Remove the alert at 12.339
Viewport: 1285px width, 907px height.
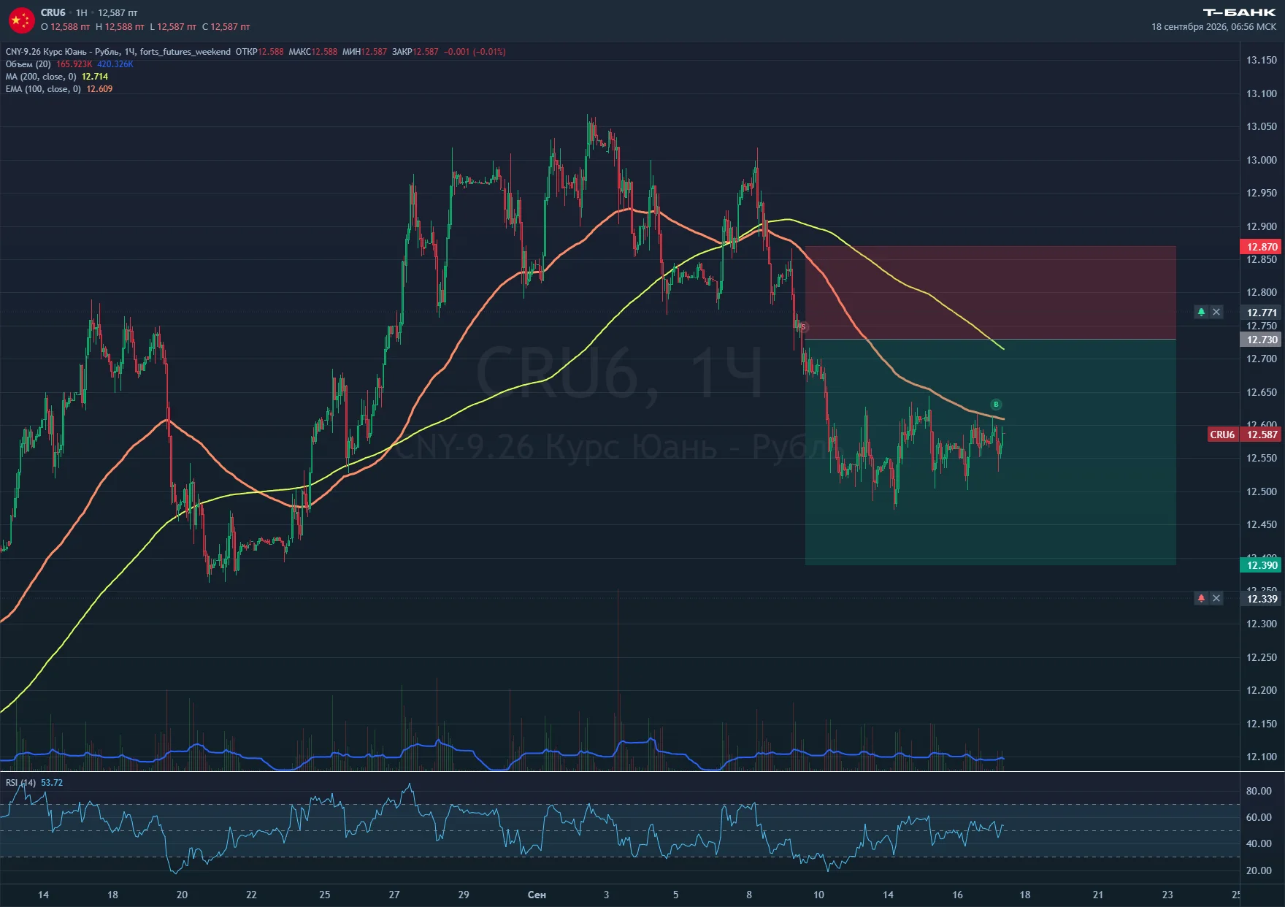1216,598
